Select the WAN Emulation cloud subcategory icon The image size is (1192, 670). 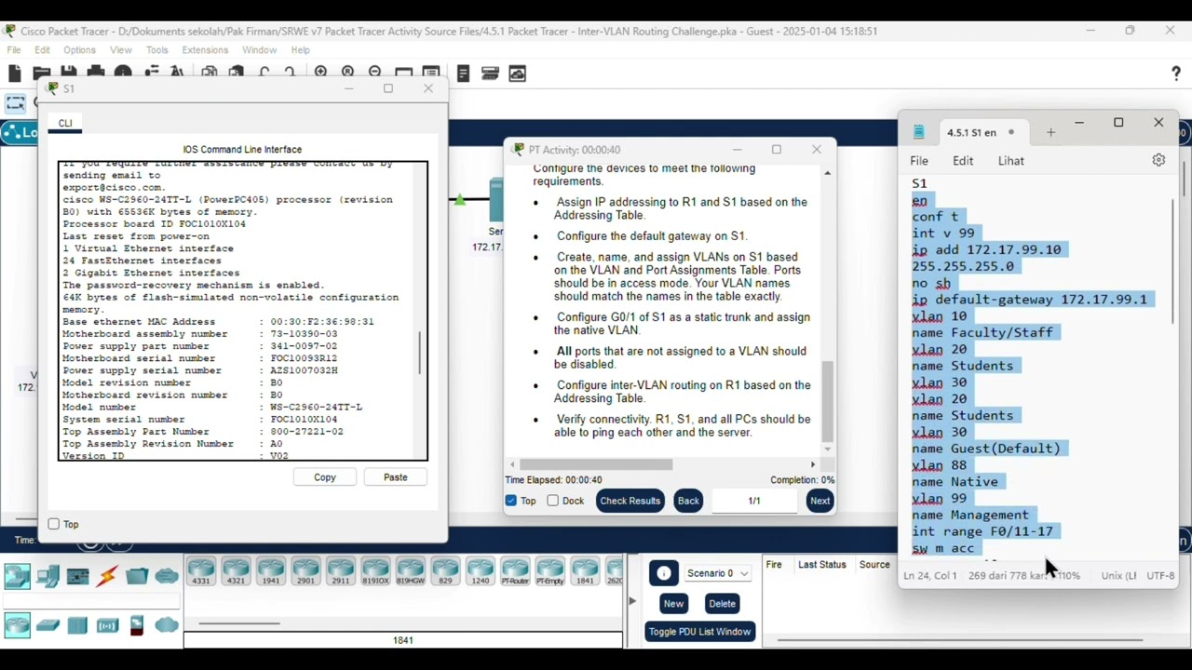pyautogui.click(x=167, y=625)
